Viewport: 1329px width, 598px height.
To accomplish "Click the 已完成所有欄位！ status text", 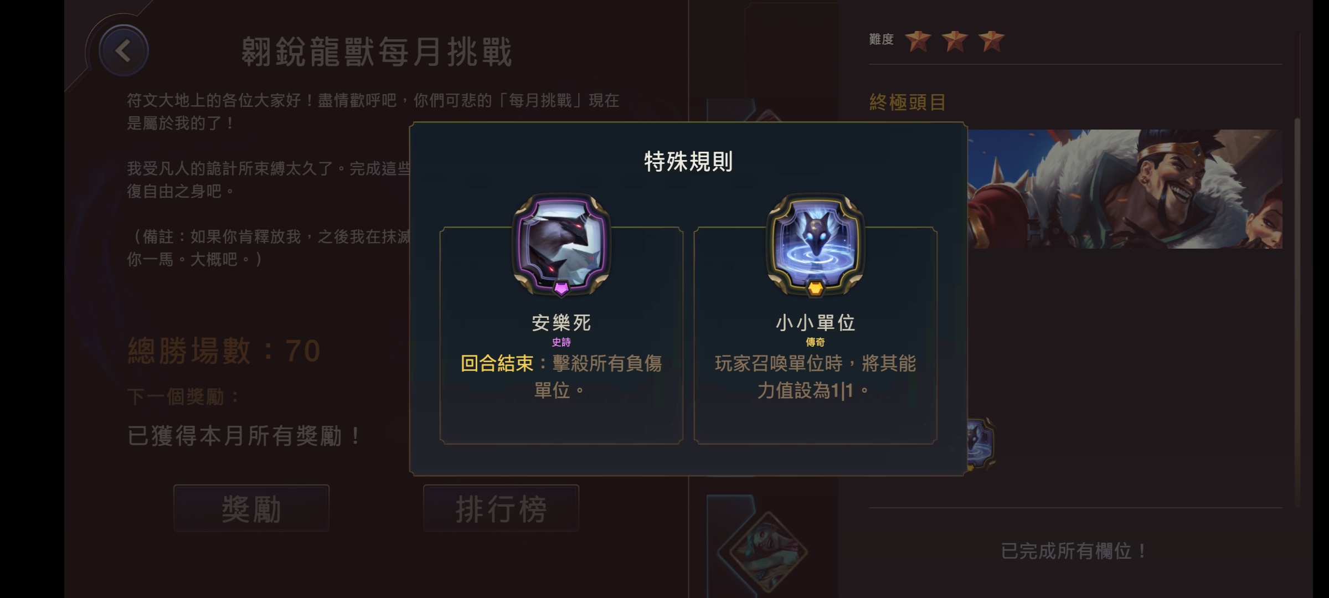I will [1074, 551].
